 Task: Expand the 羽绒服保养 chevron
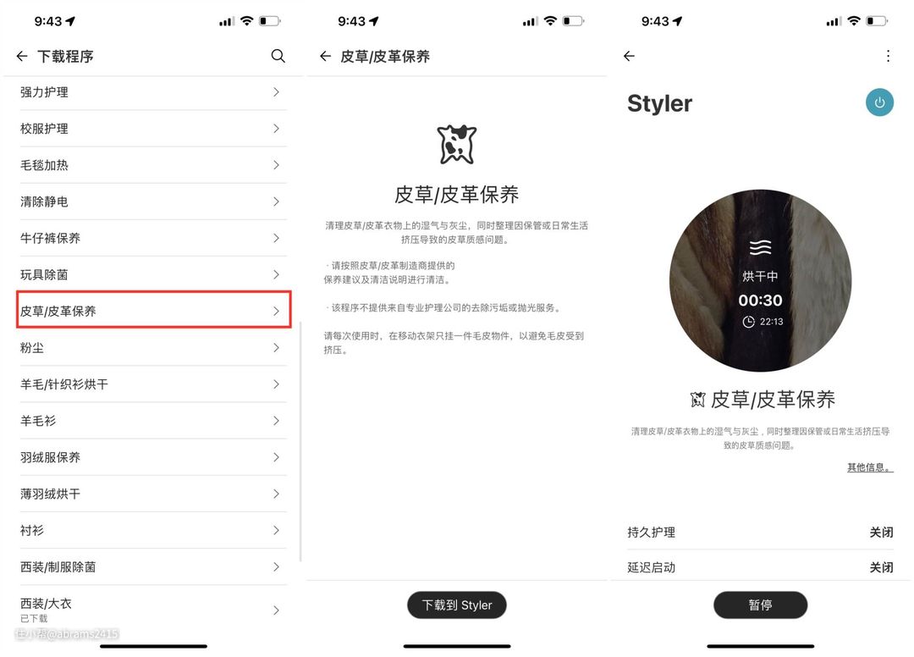click(276, 457)
